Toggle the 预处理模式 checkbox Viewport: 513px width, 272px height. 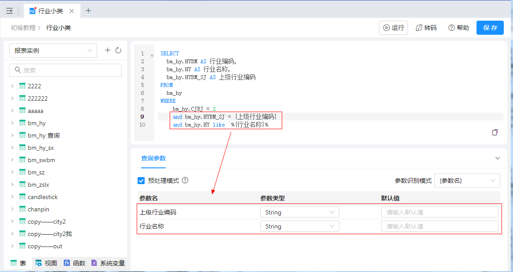tap(141, 181)
